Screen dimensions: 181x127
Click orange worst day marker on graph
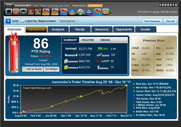click(102, 93)
